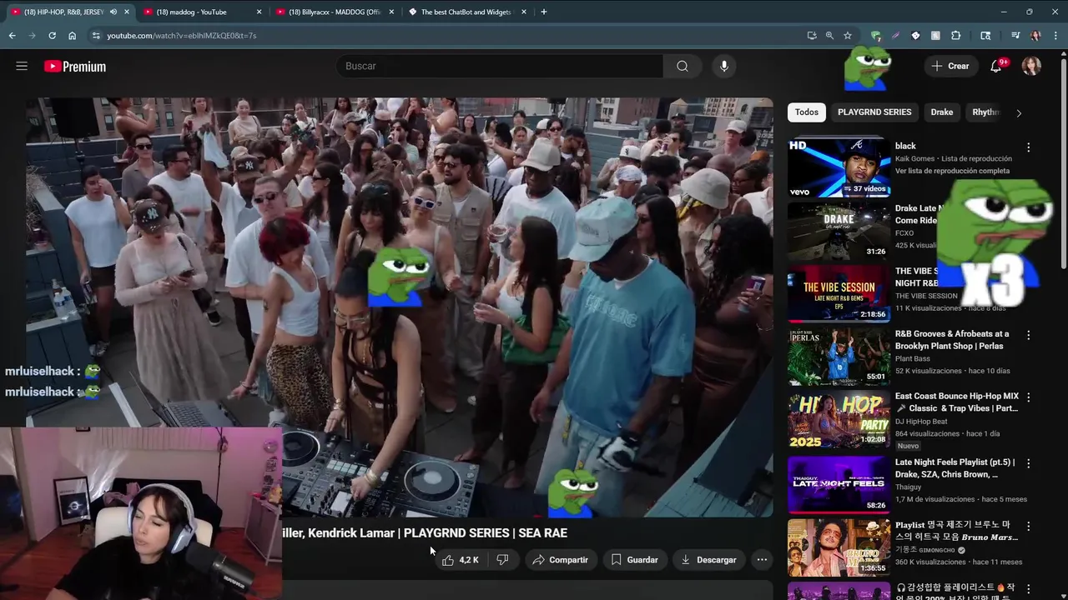Image resolution: width=1068 pixels, height=600 pixels.
Task: Open the Hip Hop Party 2025 thumbnail
Action: (x=839, y=419)
